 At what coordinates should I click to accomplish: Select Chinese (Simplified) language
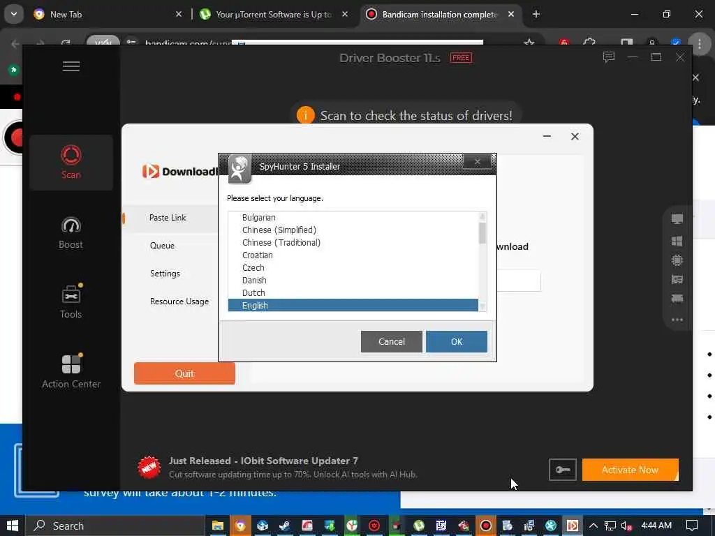[x=353, y=230]
